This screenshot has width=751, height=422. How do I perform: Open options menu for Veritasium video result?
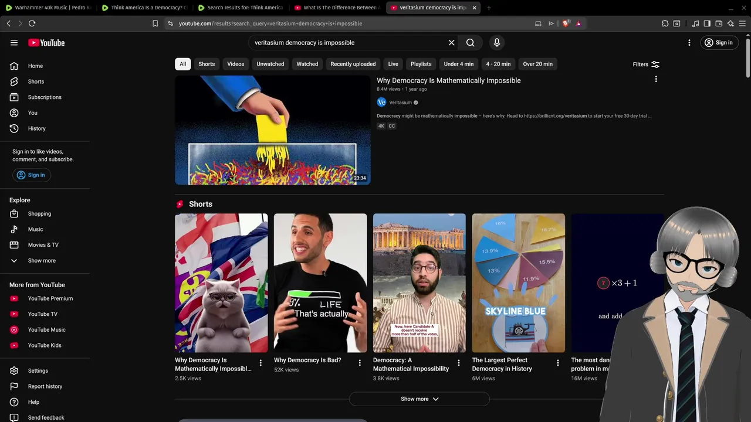pyautogui.click(x=656, y=79)
